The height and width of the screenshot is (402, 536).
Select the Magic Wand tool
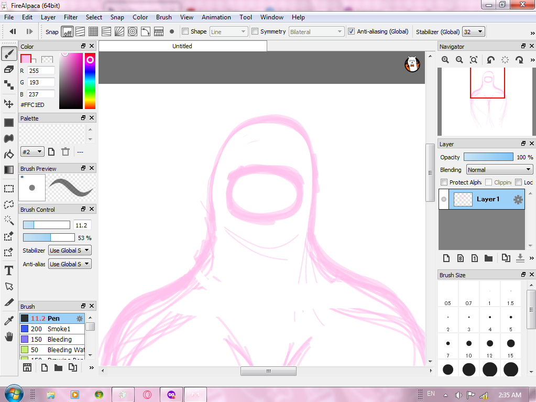point(9,220)
